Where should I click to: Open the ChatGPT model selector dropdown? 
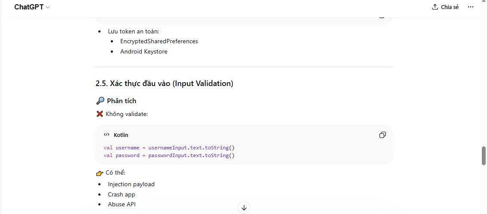point(32,7)
